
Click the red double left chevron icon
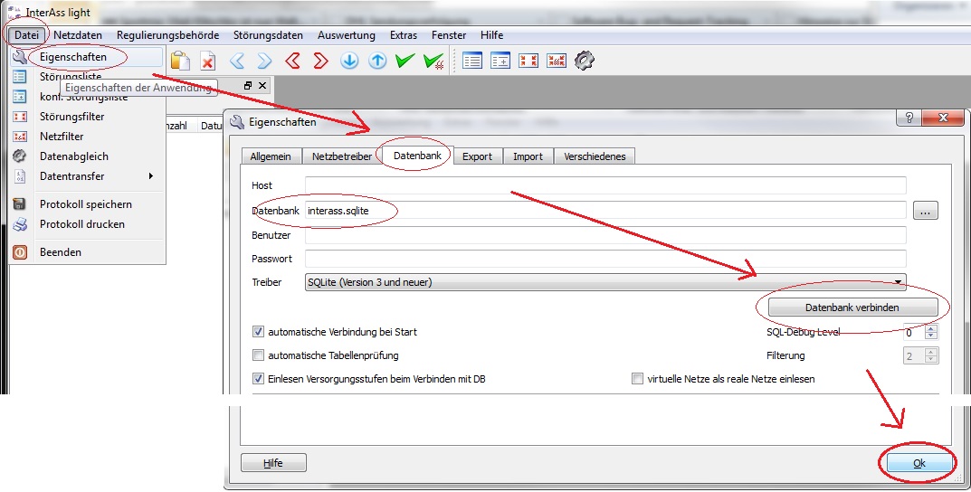coord(293,61)
